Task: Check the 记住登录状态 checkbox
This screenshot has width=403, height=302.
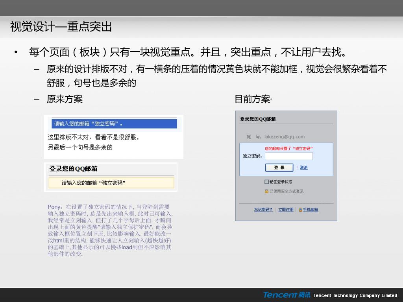Action: tap(266, 182)
